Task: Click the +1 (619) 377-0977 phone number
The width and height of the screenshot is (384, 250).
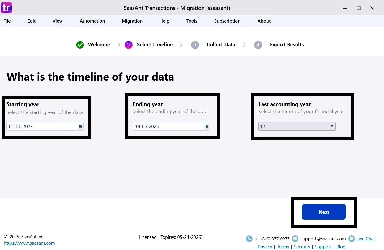Action: click(272, 239)
